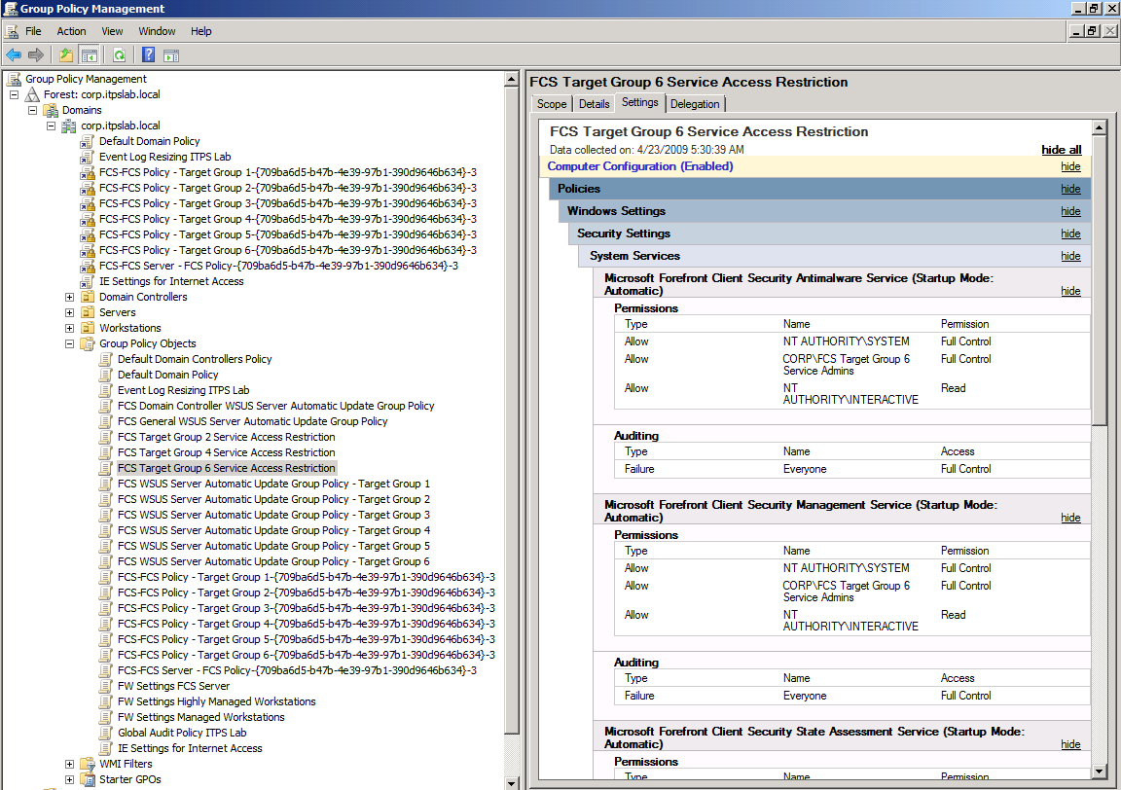This screenshot has height=790, width=1121.
Task: Click the Forward arrow toolbar icon
Action: click(36, 55)
